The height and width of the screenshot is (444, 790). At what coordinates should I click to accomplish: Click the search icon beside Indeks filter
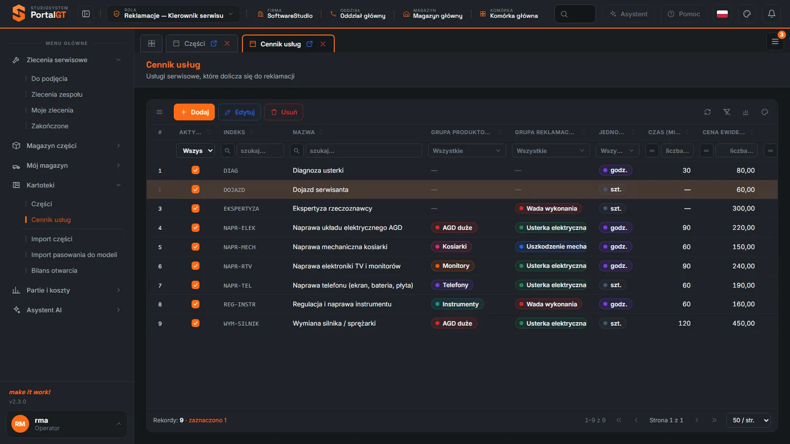click(x=227, y=150)
